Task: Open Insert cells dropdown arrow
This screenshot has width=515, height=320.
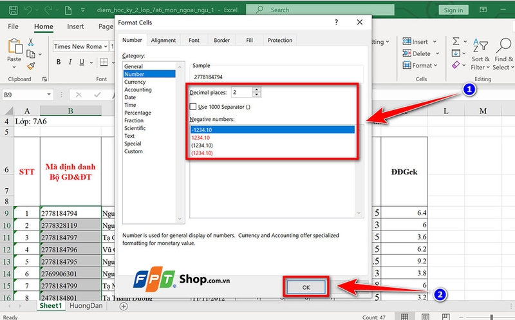Action: point(435,42)
